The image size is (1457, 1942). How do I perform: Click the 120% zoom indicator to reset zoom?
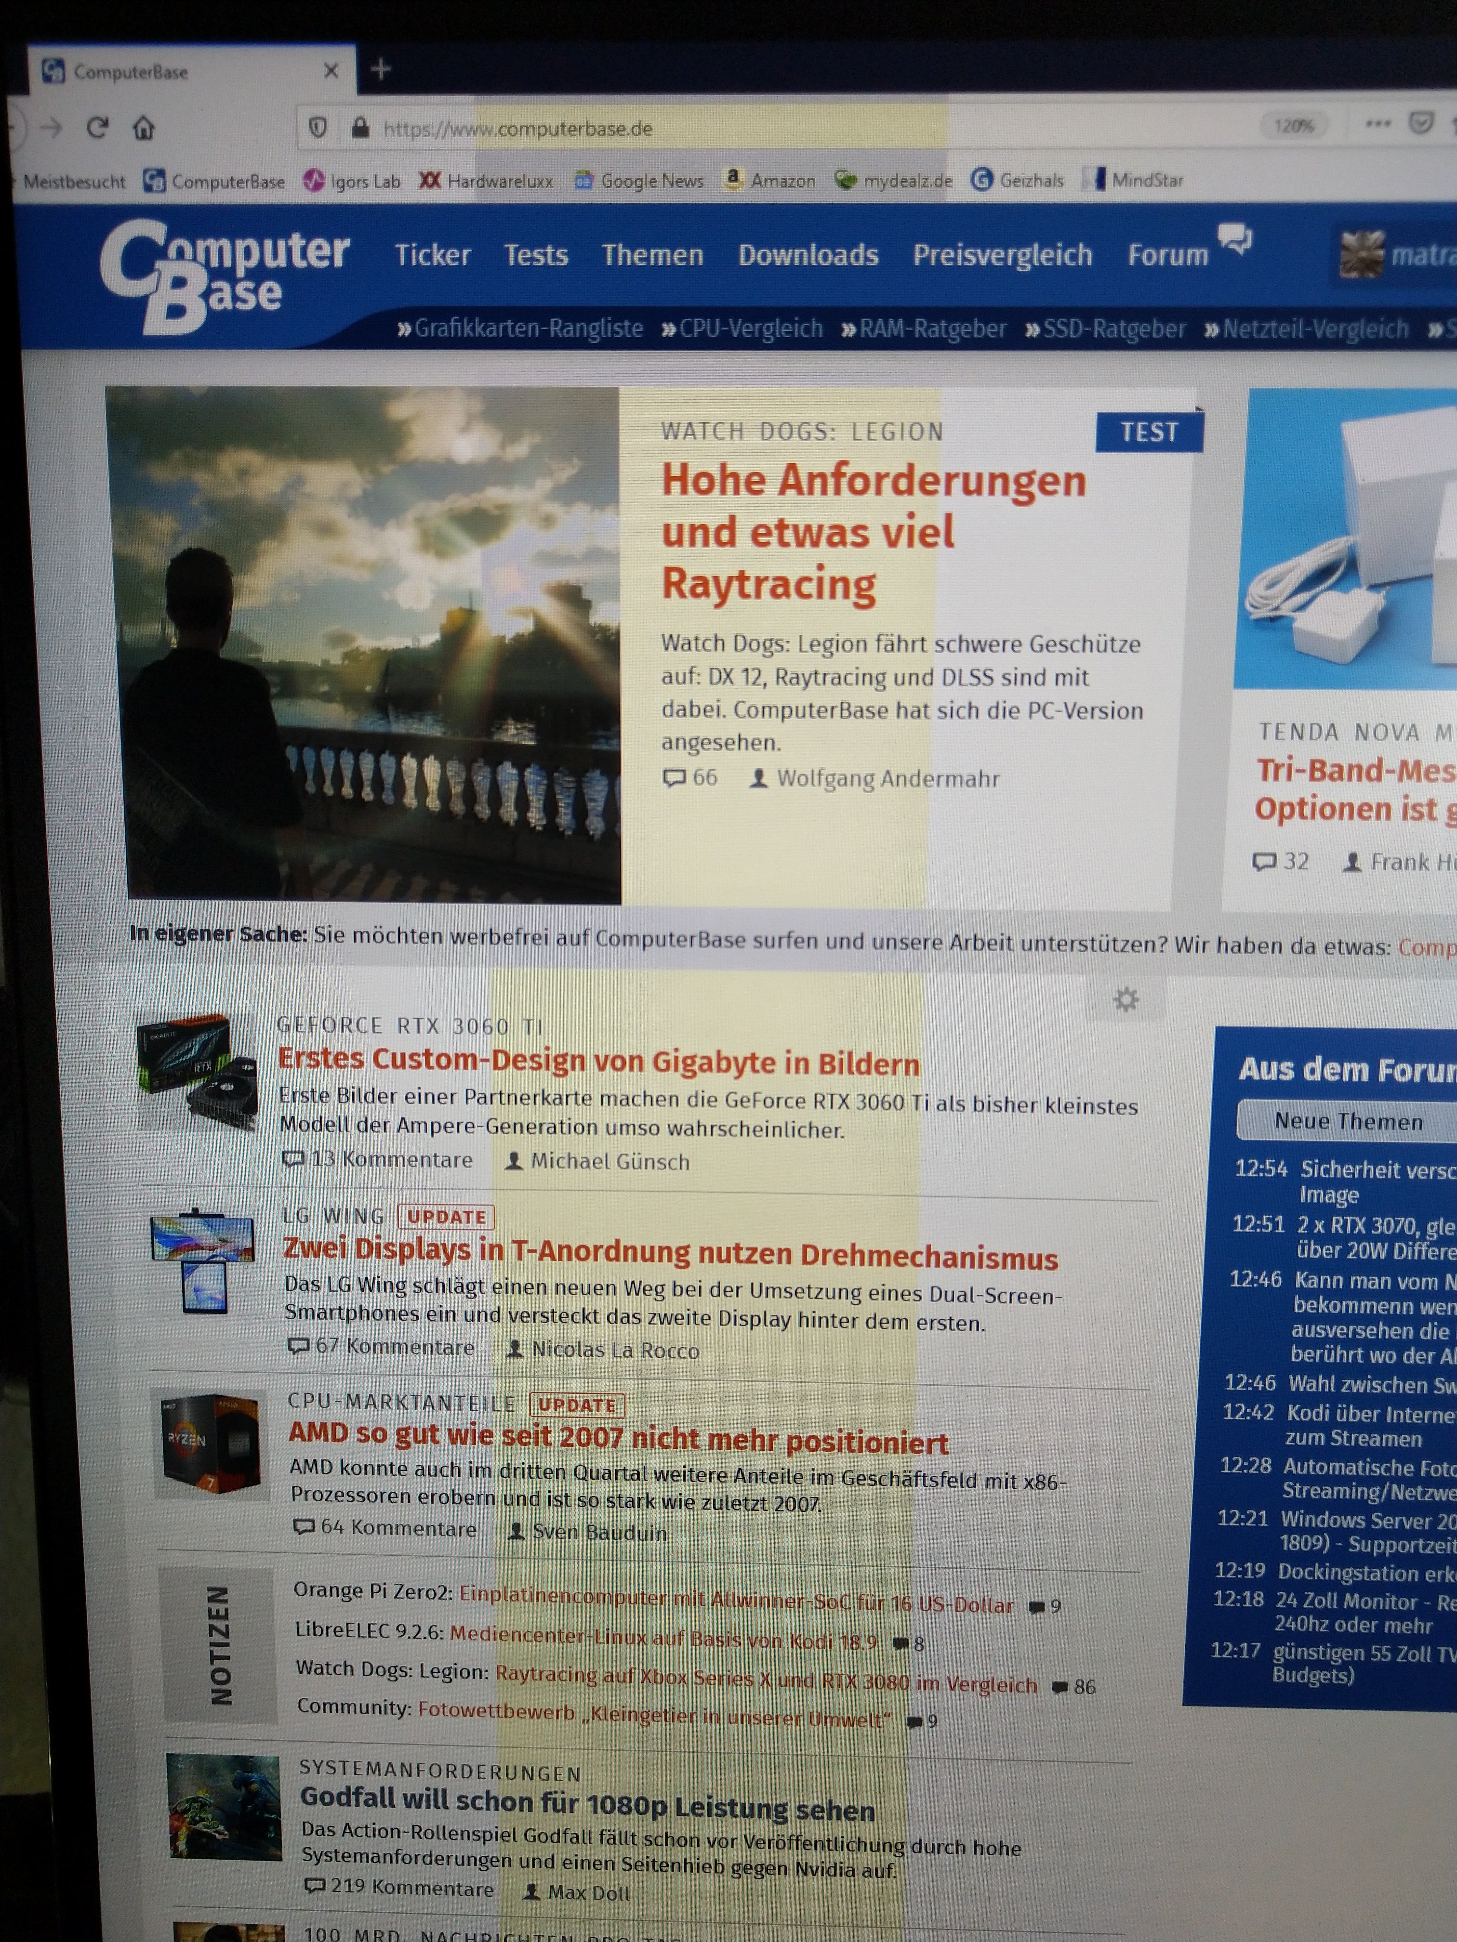tap(1296, 126)
